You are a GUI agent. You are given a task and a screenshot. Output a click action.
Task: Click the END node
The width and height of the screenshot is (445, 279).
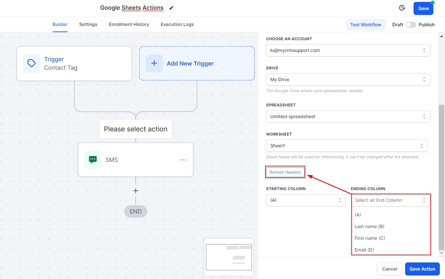tap(135, 212)
